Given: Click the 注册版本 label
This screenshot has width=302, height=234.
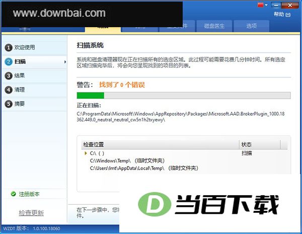Looking at the screenshot, I should tap(29, 194).
